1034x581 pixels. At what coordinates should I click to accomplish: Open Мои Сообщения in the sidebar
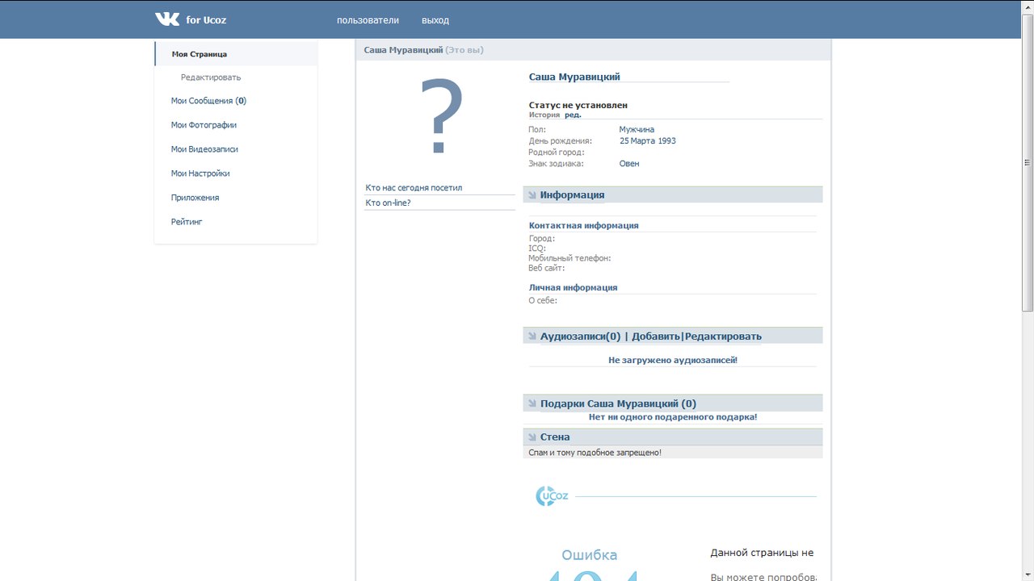tap(208, 101)
